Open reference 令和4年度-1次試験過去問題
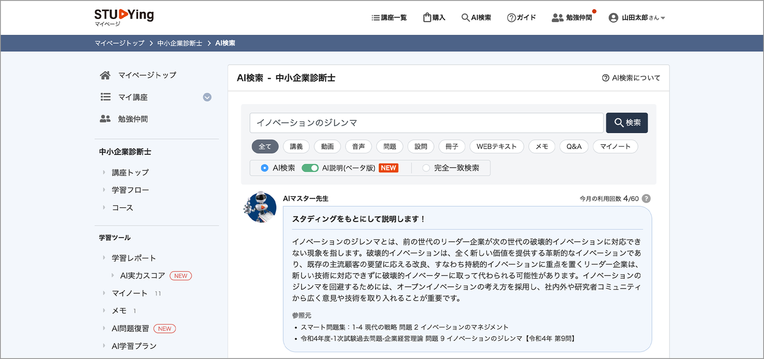Viewport: 764px width, 359px height. coord(438,338)
